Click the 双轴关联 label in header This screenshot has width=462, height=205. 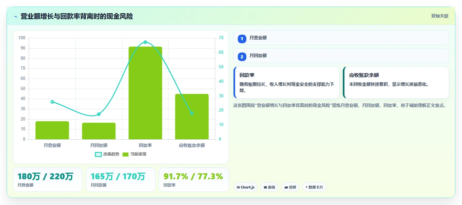coord(440,16)
